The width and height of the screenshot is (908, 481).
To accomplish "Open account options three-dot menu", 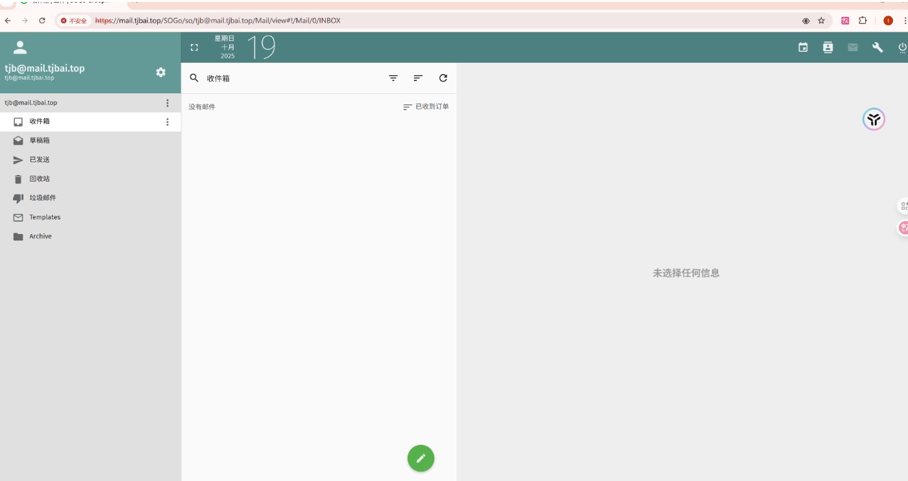I will [x=167, y=103].
